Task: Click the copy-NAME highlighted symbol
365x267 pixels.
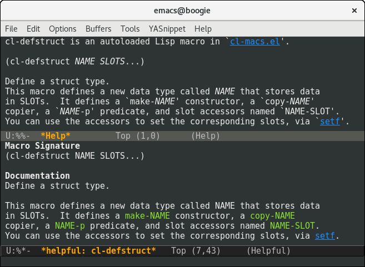Action: [273, 216]
